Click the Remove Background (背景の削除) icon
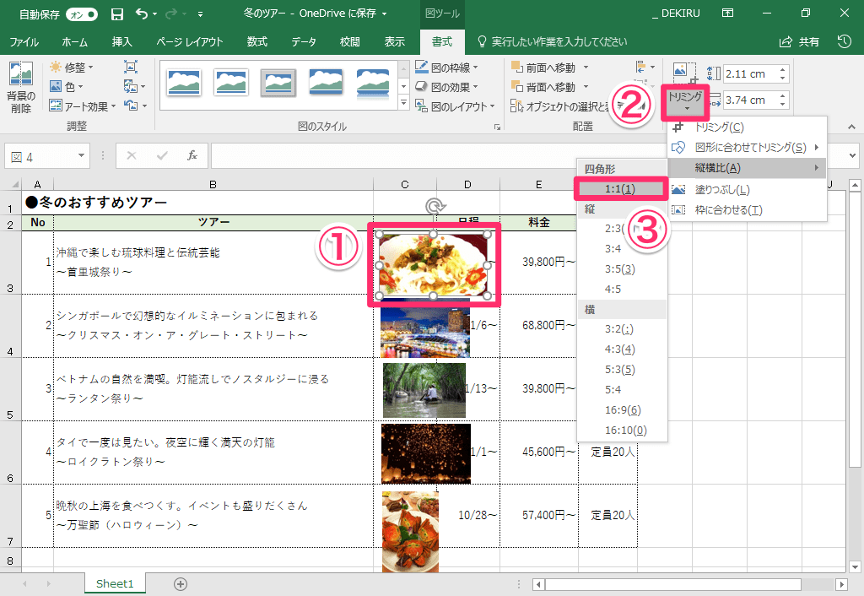Screen dimensions: 864x596 tap(21, 87)
